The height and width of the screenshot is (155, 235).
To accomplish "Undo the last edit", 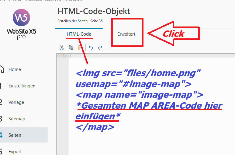I will pyautogui.click(x=91, y=48).
